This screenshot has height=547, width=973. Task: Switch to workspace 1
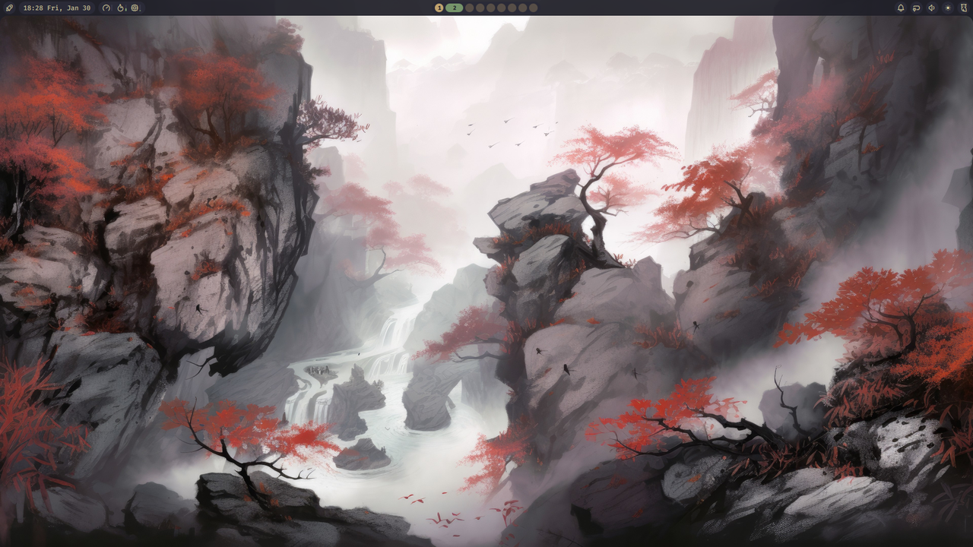(439, 8)
